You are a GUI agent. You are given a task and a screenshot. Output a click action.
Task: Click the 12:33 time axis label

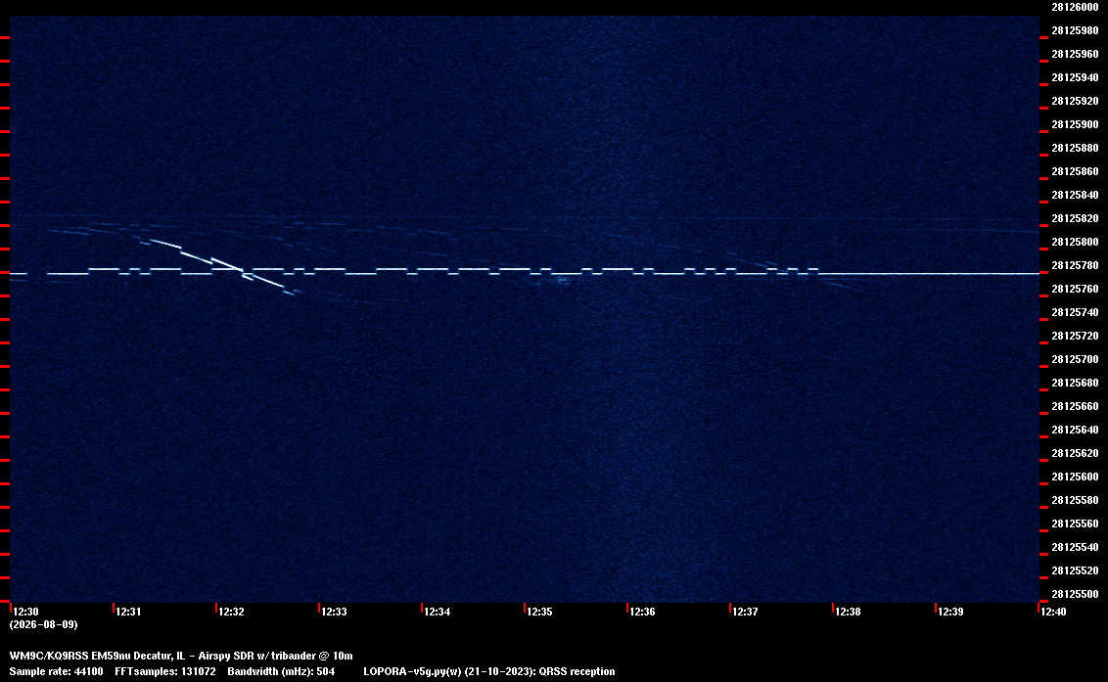coord(334,612)
